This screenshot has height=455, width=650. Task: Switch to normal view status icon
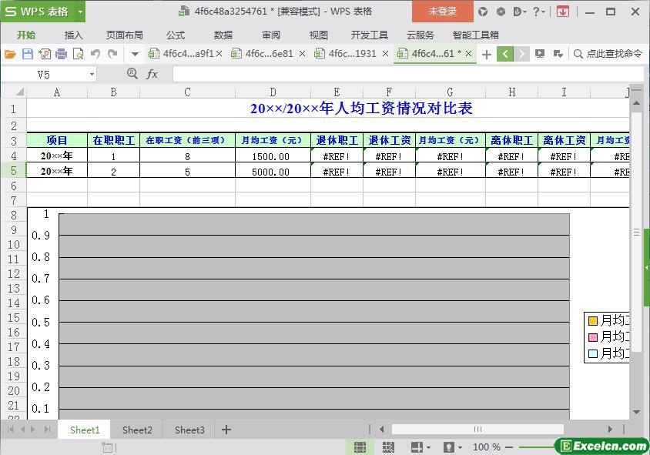[360, 447]
